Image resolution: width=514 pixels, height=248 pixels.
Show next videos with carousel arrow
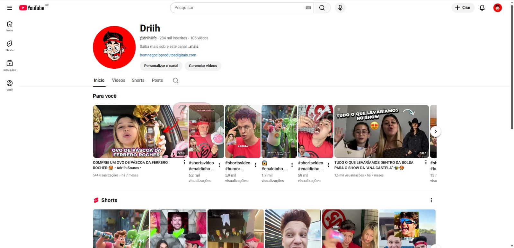coord(435,132)
